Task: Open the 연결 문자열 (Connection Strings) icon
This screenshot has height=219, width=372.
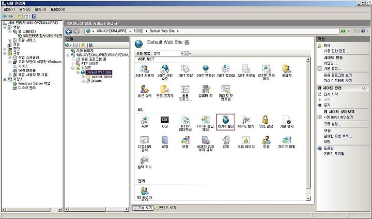Action: tap(165, 91)
